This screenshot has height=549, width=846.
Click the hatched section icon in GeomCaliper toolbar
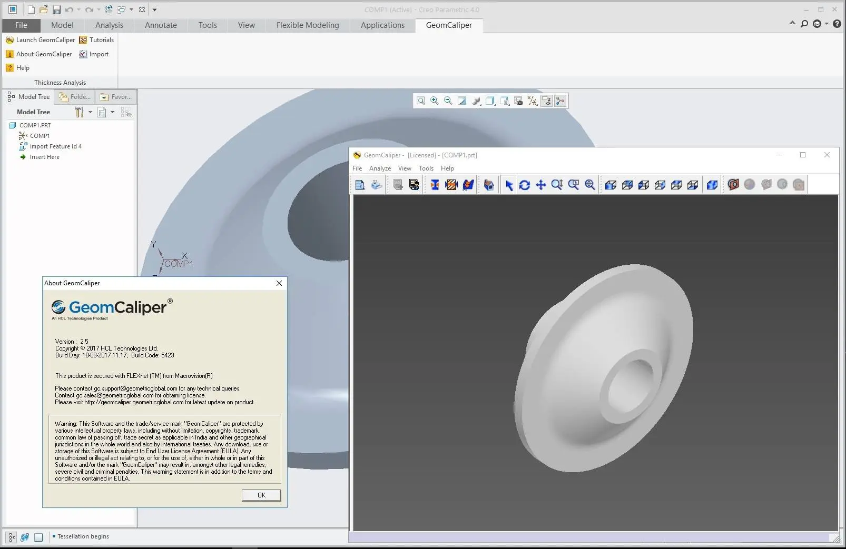pos(451,185)
